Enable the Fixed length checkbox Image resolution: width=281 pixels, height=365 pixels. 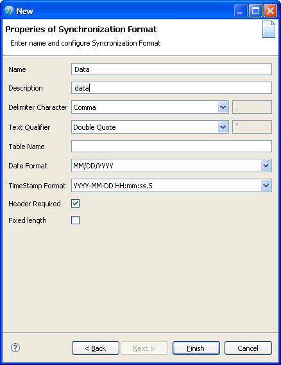tap(75, 220)
